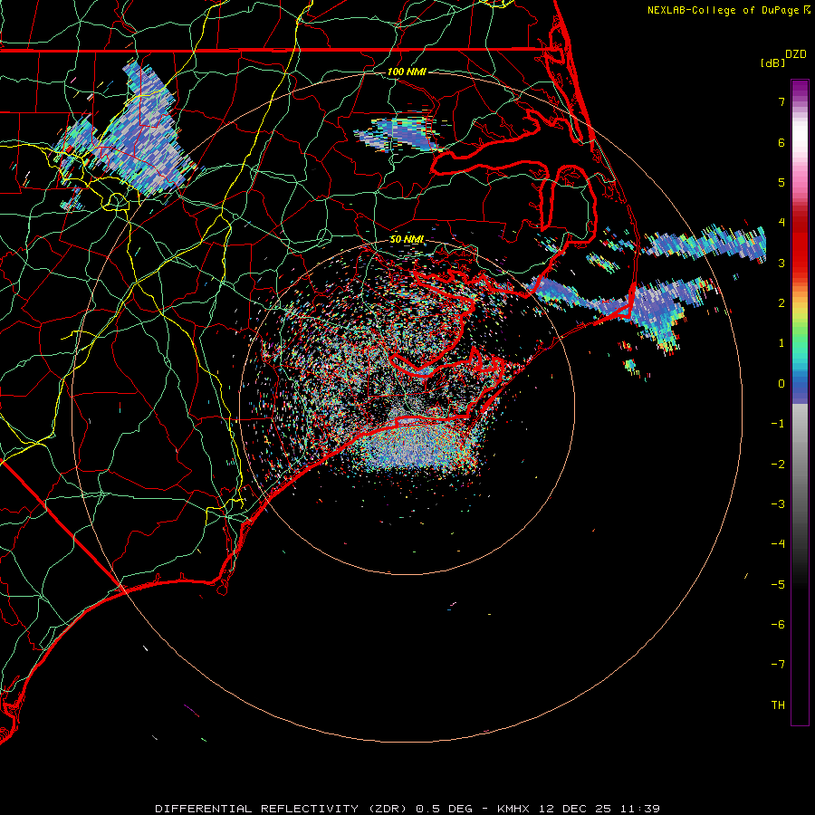Select the "1" tick on the color scale
The image size is (815, 815).
pos(781,343)
